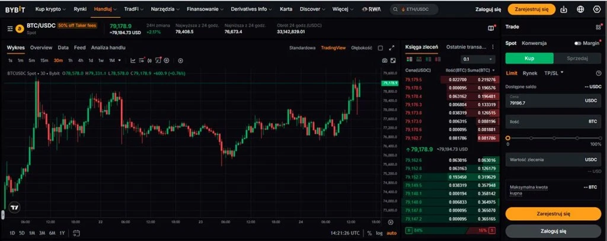Open the hamburger pair-list menu beside BTC/USDC
Screen dimensions: 607x241
[10, 28]
